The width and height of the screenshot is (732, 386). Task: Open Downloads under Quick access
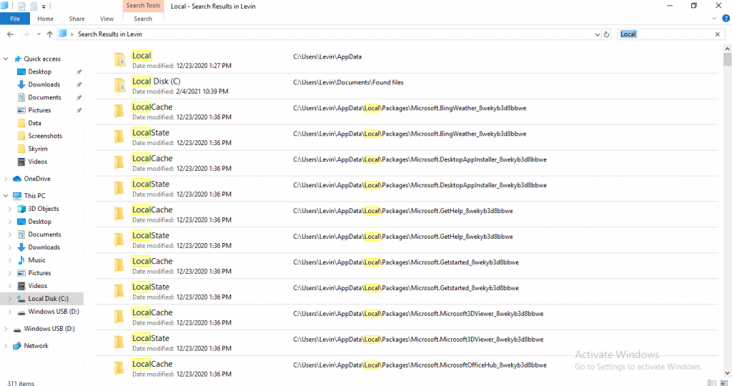pyautogui.click(x=44, y=84)
